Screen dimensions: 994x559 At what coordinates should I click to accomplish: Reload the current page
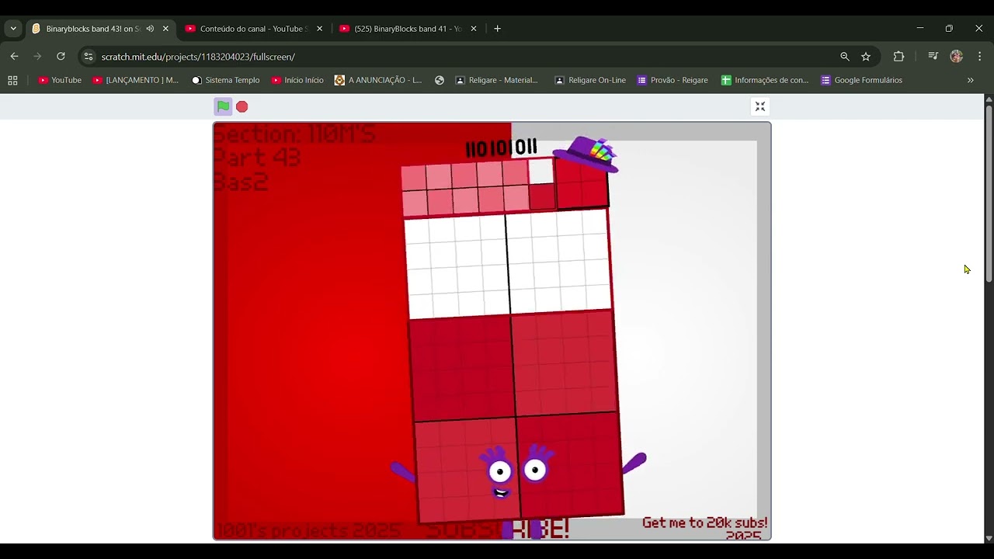pyautogui.click(x=61, y=57)
